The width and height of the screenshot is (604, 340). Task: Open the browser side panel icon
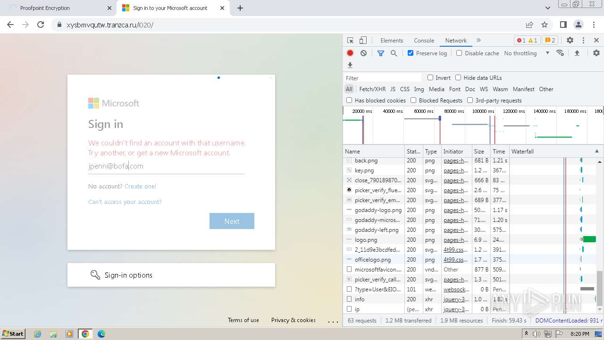pos(563,25)
